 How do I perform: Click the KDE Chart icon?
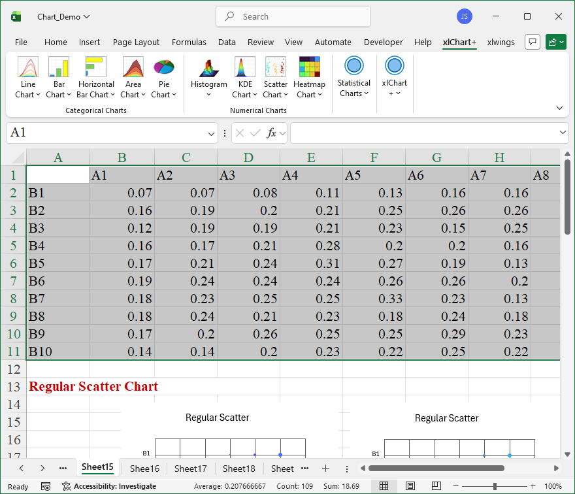tap(245, 68)
